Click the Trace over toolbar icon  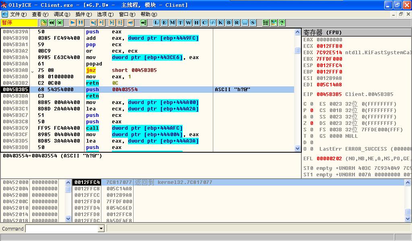pyautogui.click(x=120, y=23)
